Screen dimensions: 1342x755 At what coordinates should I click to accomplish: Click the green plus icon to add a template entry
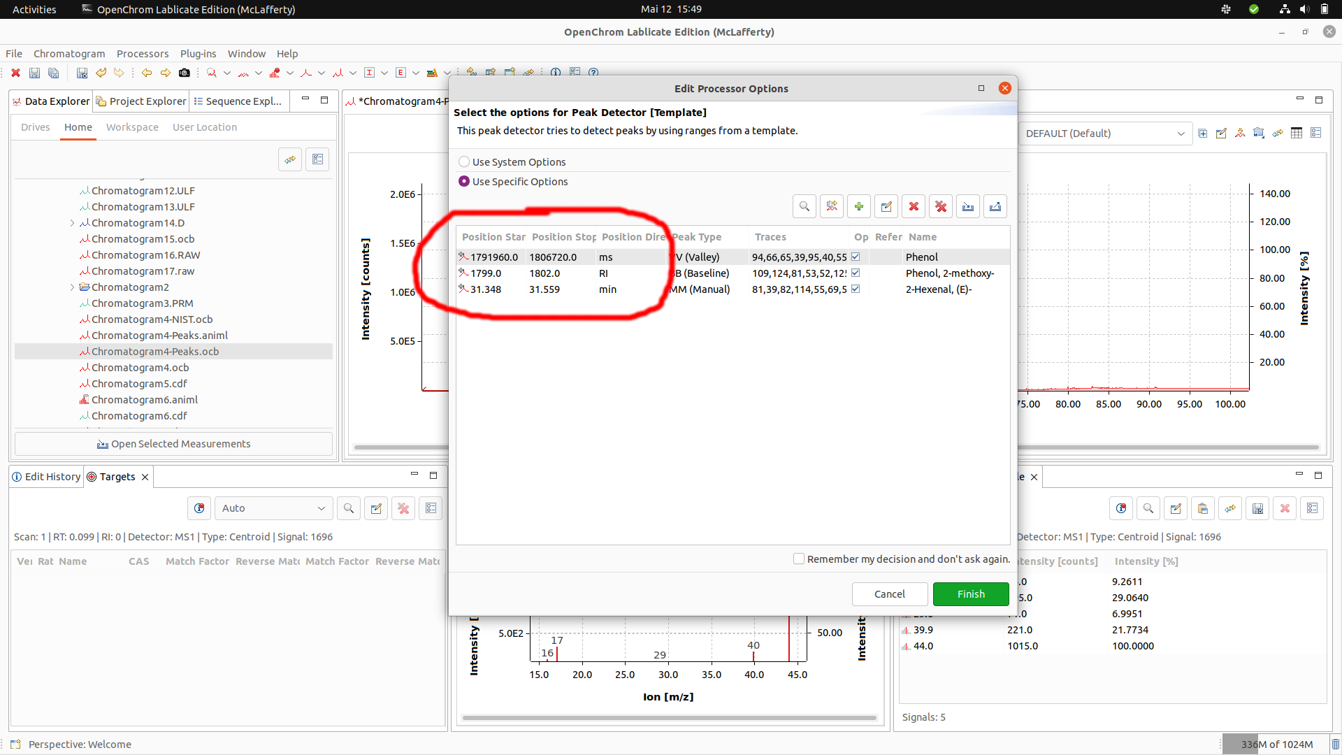pyautogui.click(x=858, y=206)
